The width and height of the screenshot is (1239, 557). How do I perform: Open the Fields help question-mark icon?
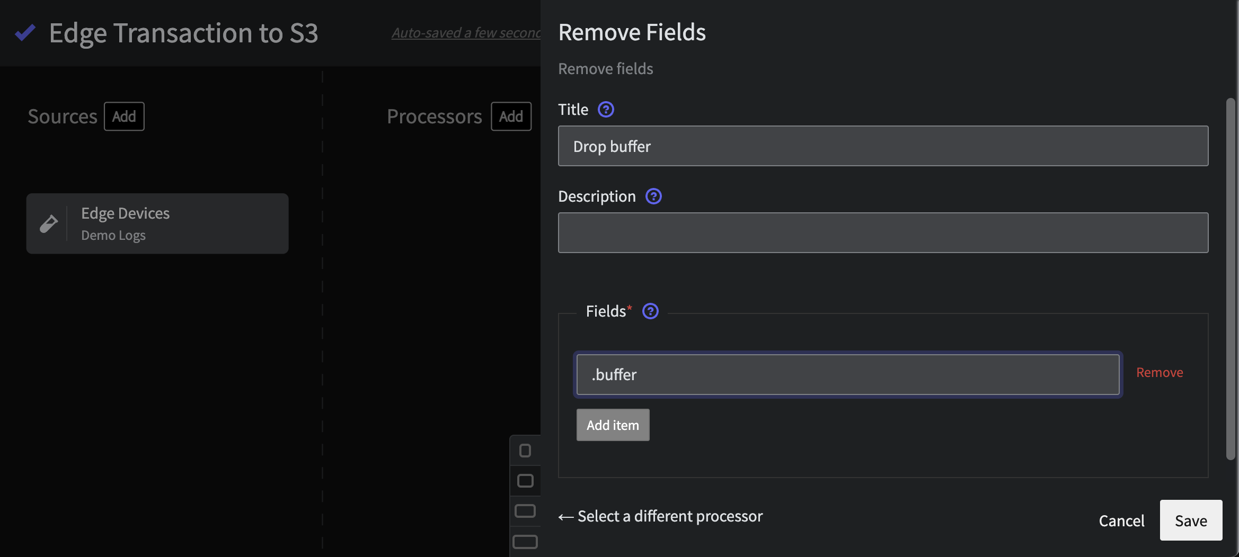click(650, 311)
